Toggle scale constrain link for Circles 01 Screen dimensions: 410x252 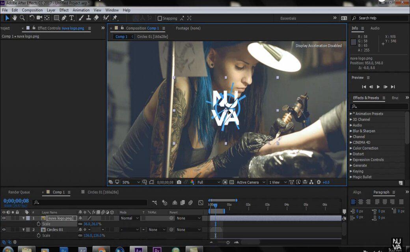pos(80,235)
